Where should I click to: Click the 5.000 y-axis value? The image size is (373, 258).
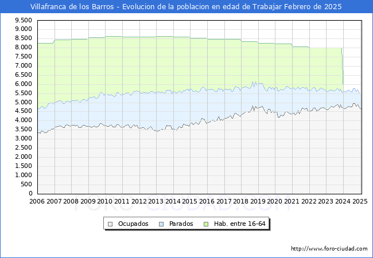pos(24,103)
